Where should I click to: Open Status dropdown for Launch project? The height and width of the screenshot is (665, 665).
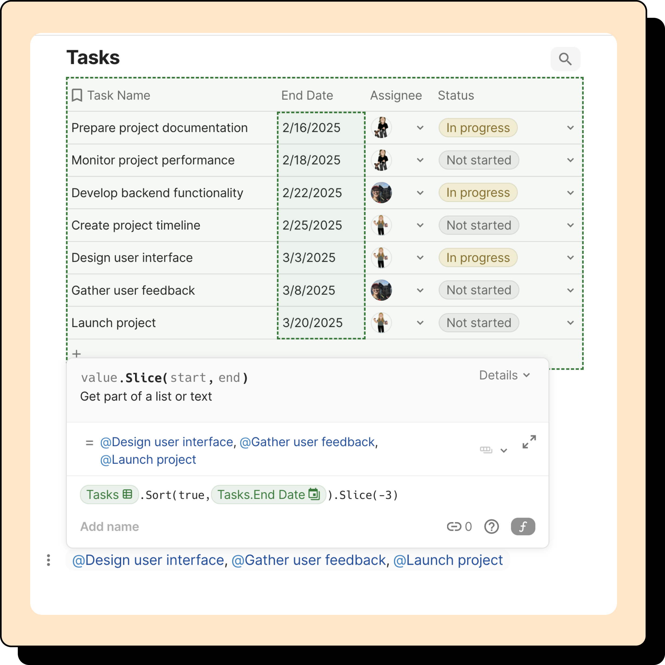[x=570, y=323]
